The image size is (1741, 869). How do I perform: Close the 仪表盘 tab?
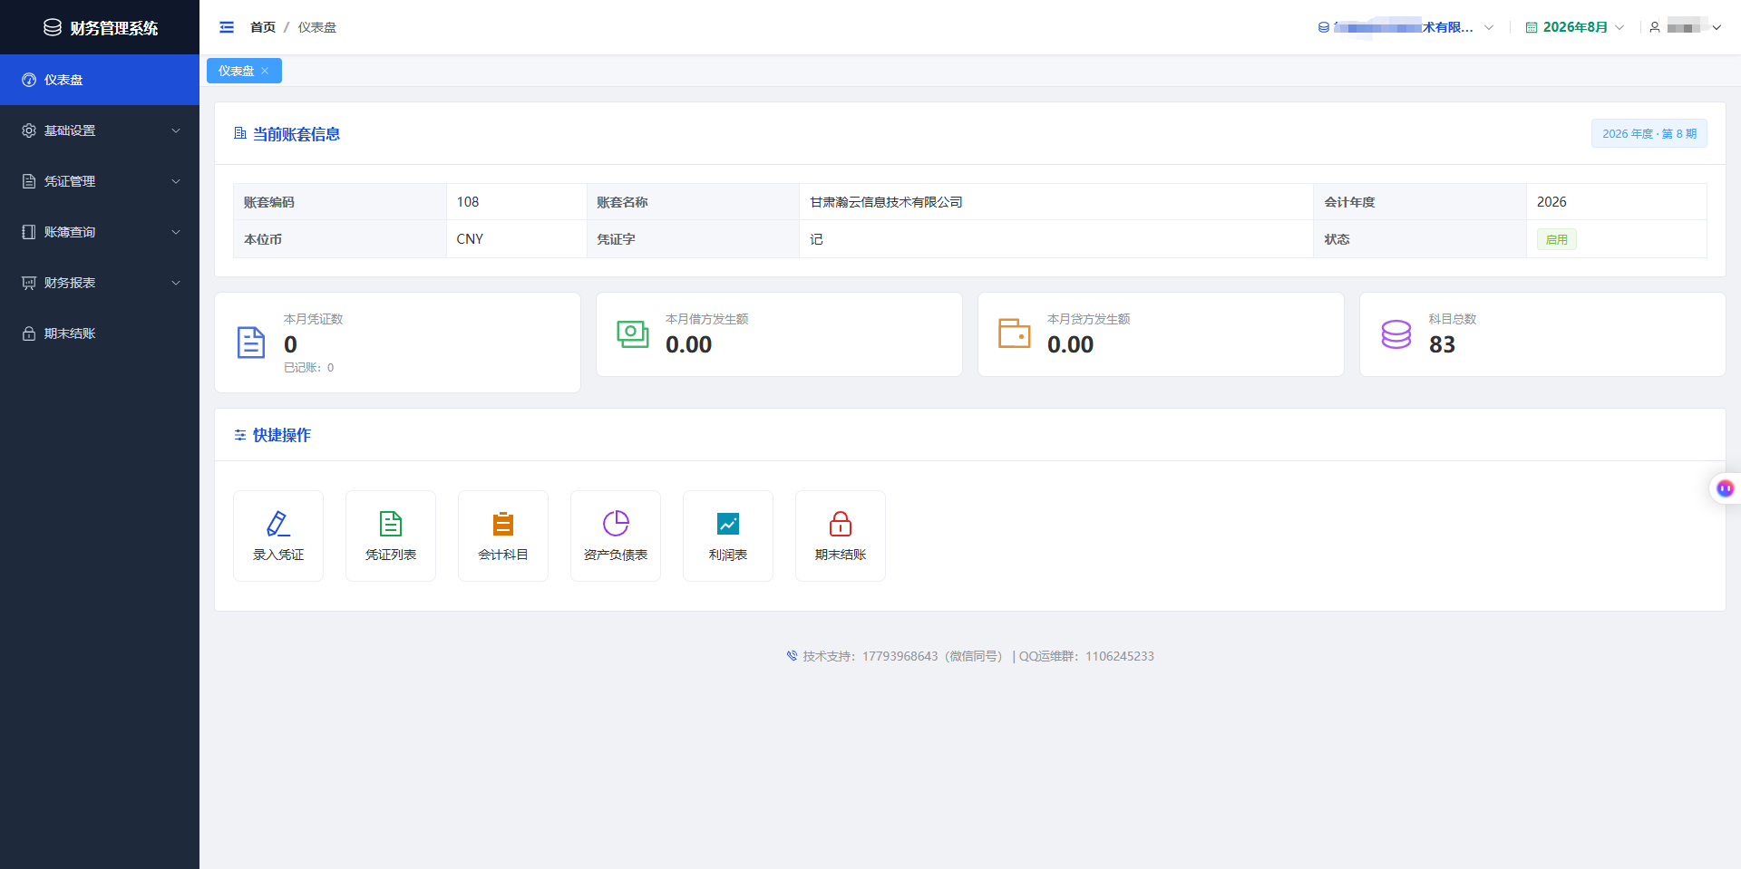pos(265,71)
